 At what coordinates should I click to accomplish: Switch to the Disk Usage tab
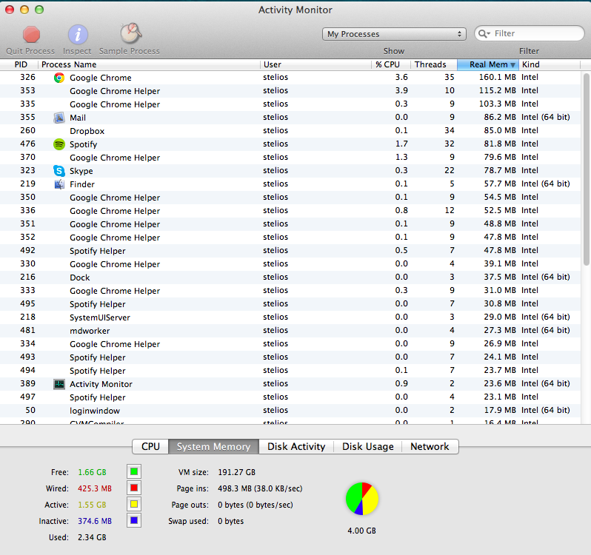click(368, 446)
